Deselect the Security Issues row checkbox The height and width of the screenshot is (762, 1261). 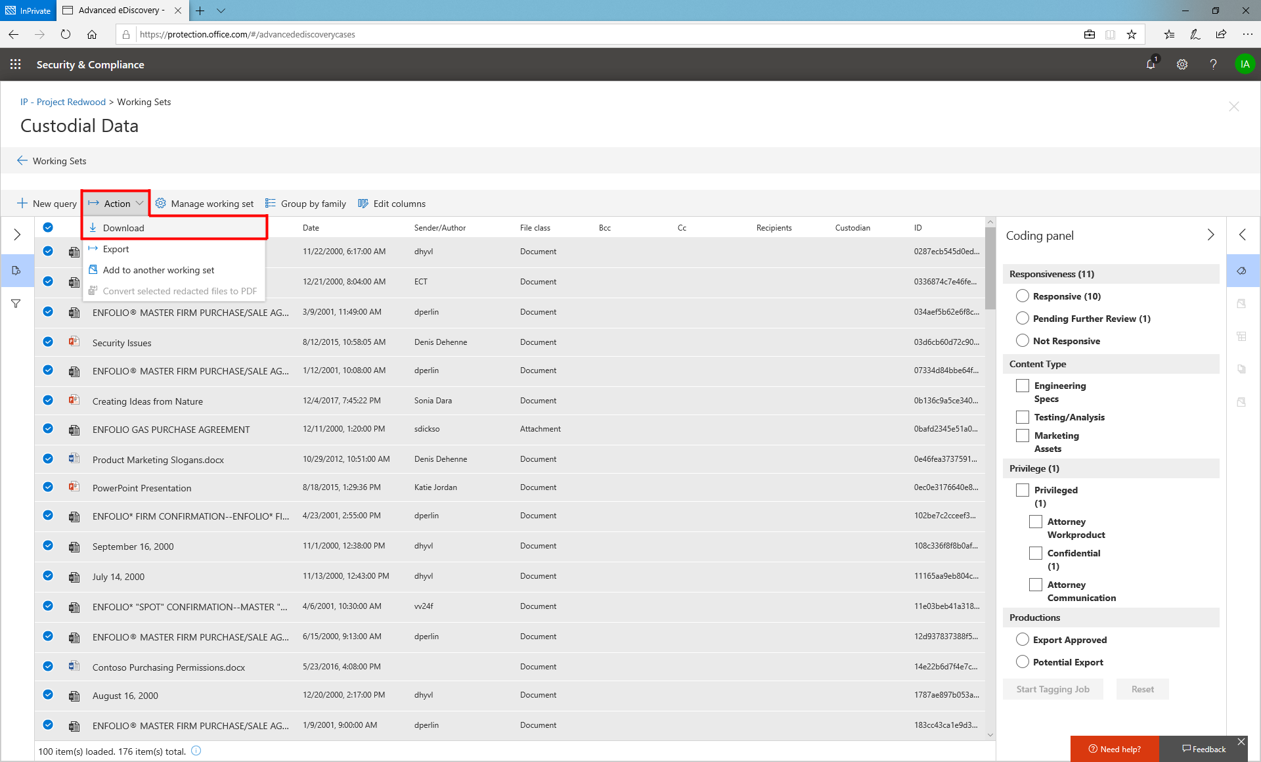pos(48,342)
